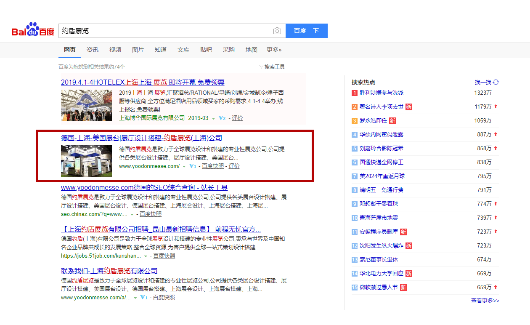Click the 新 tag beside 著名诗人李瑛去世
The image size is (530, 325).
pyautogui.click(x=409, y=107)
